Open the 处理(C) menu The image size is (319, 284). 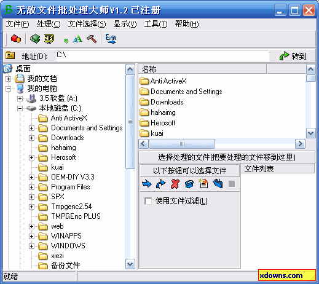[x=49, y=24]
